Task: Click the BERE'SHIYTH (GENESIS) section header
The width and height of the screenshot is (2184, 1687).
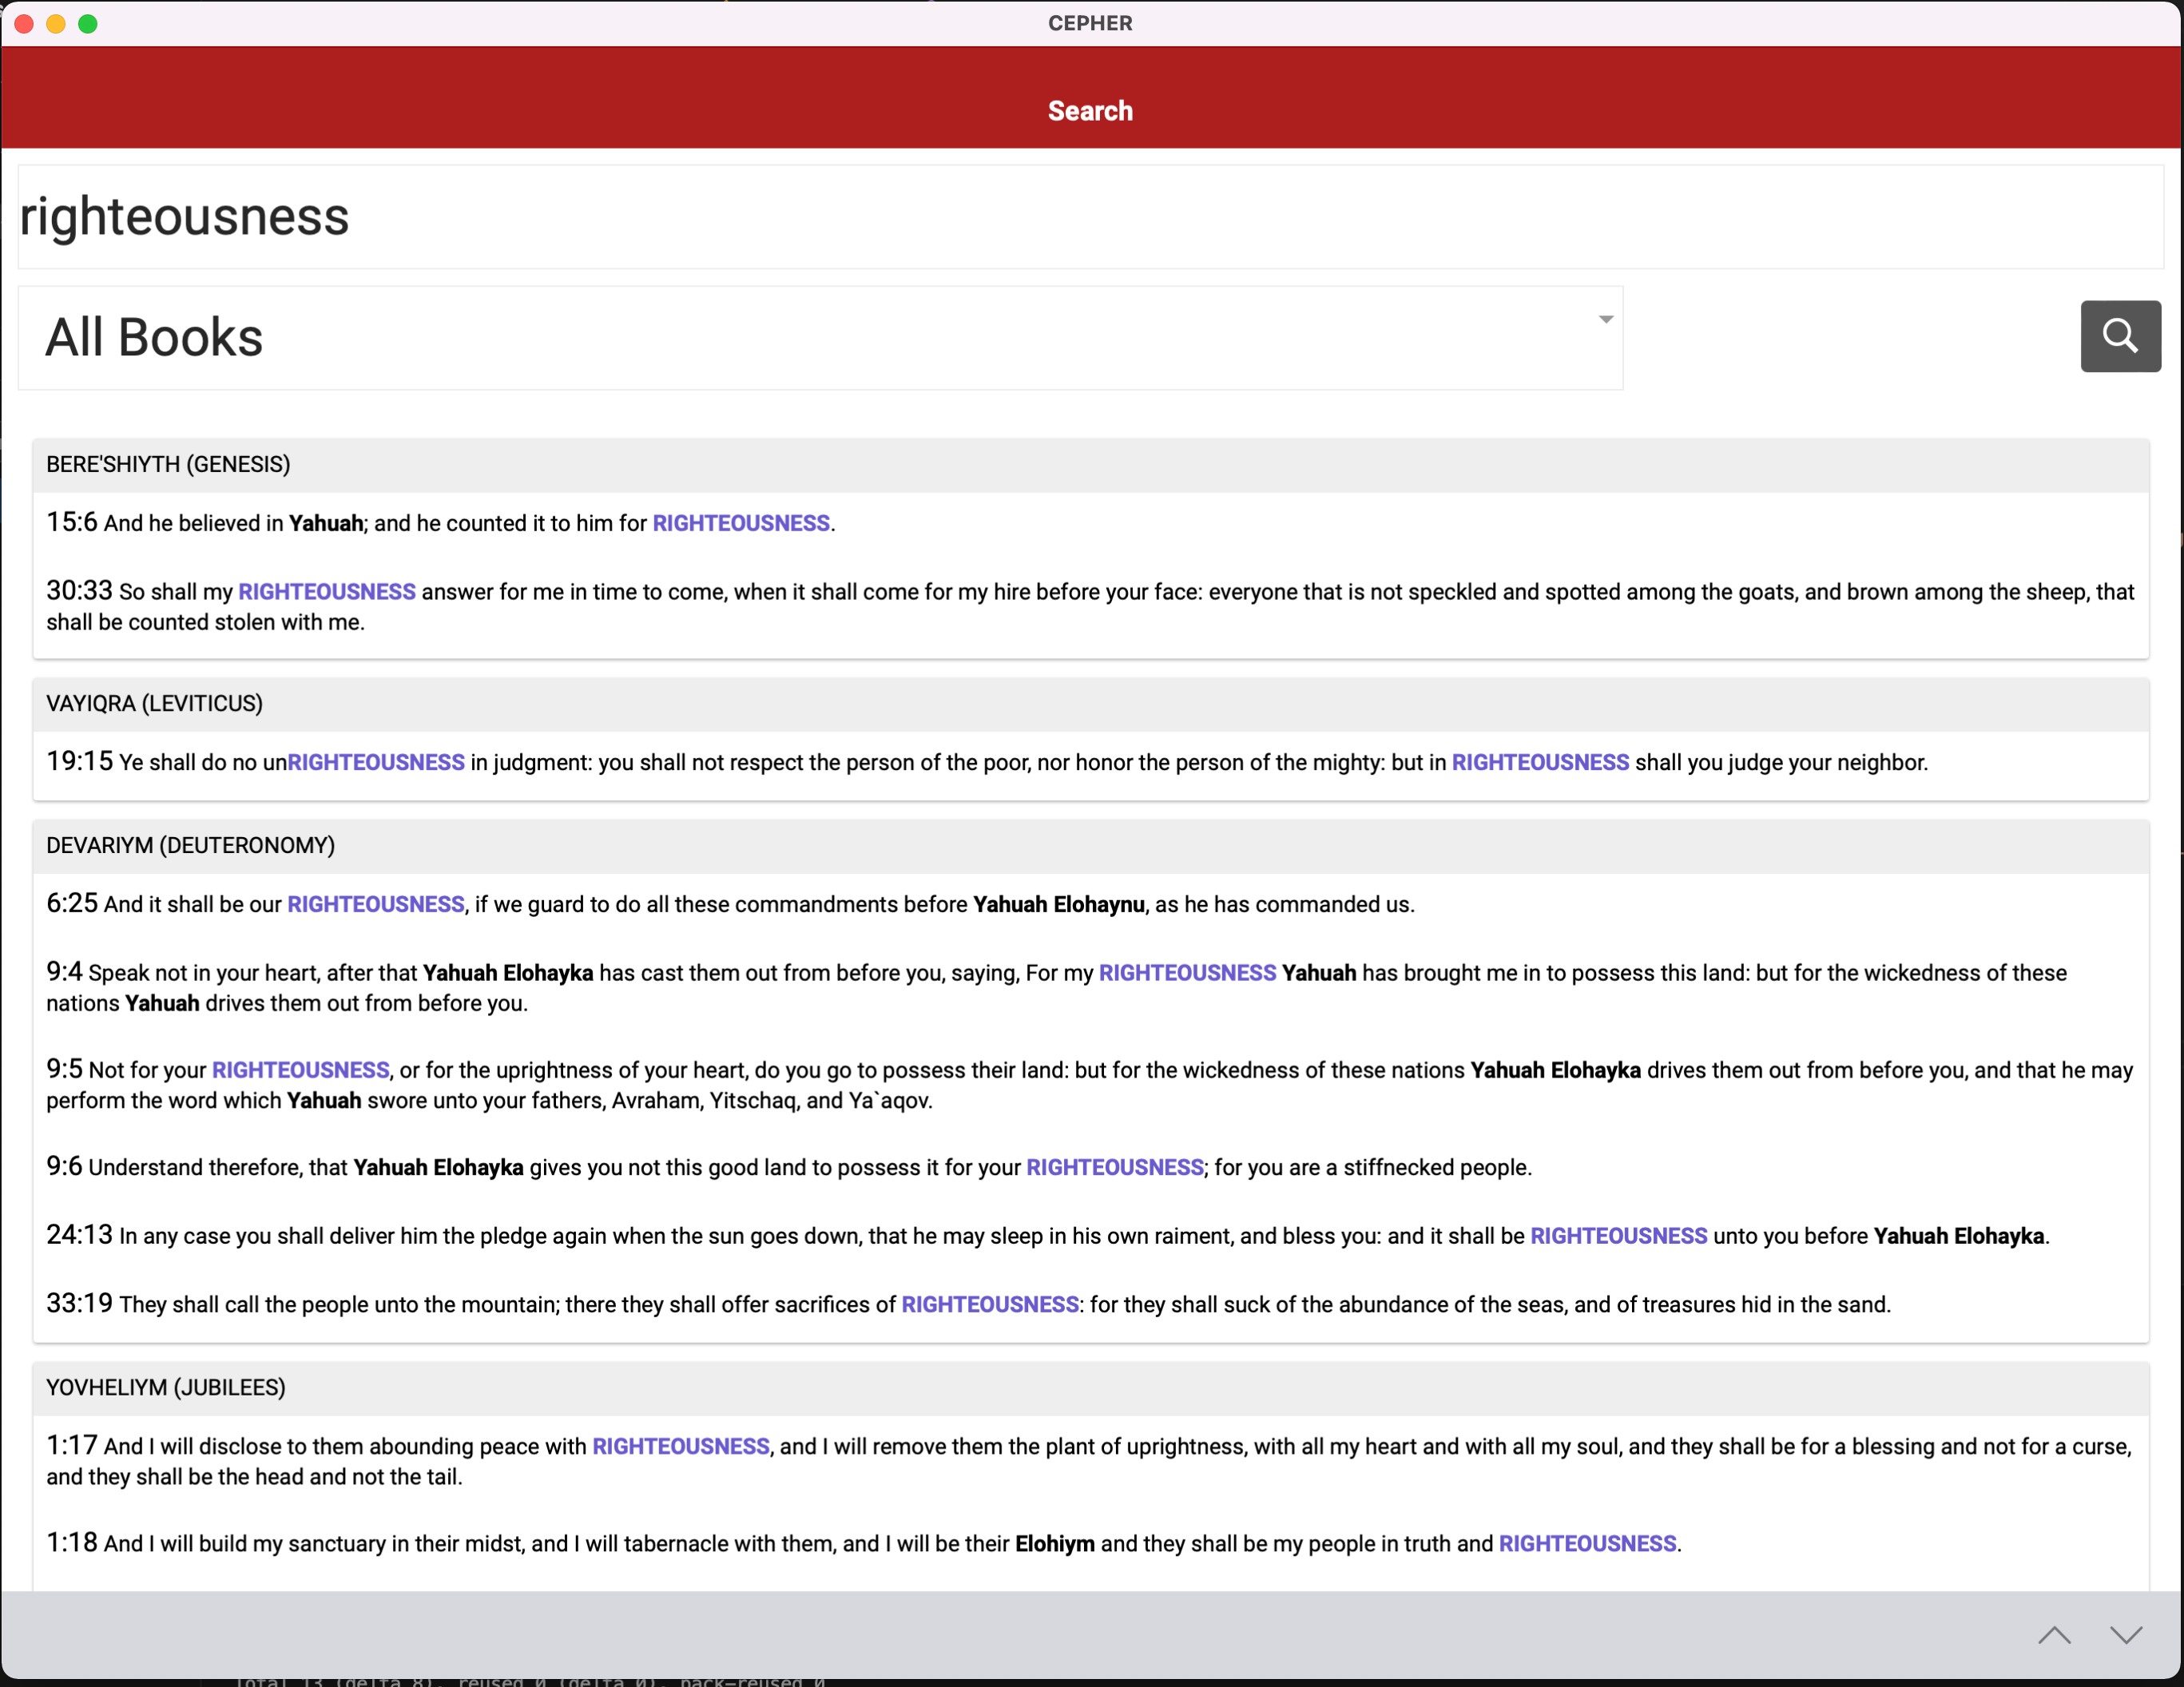Action: [x=1090, y=465]
